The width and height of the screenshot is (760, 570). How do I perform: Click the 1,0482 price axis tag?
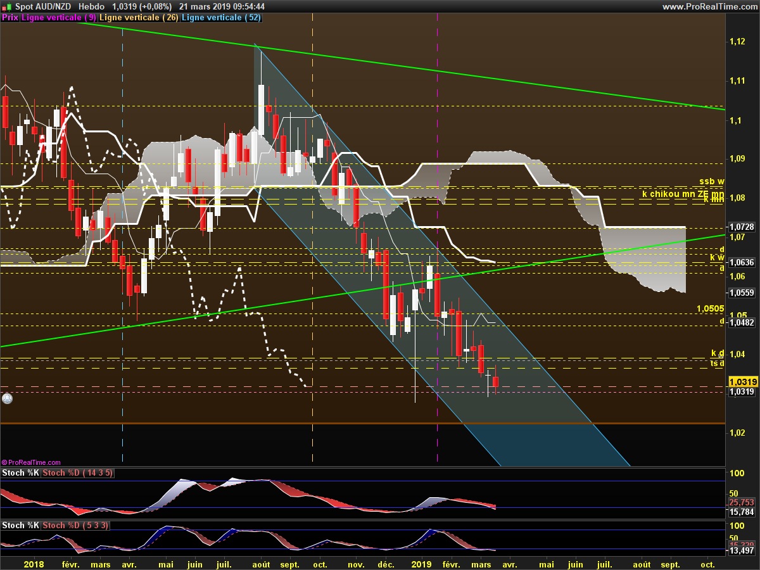742,322
